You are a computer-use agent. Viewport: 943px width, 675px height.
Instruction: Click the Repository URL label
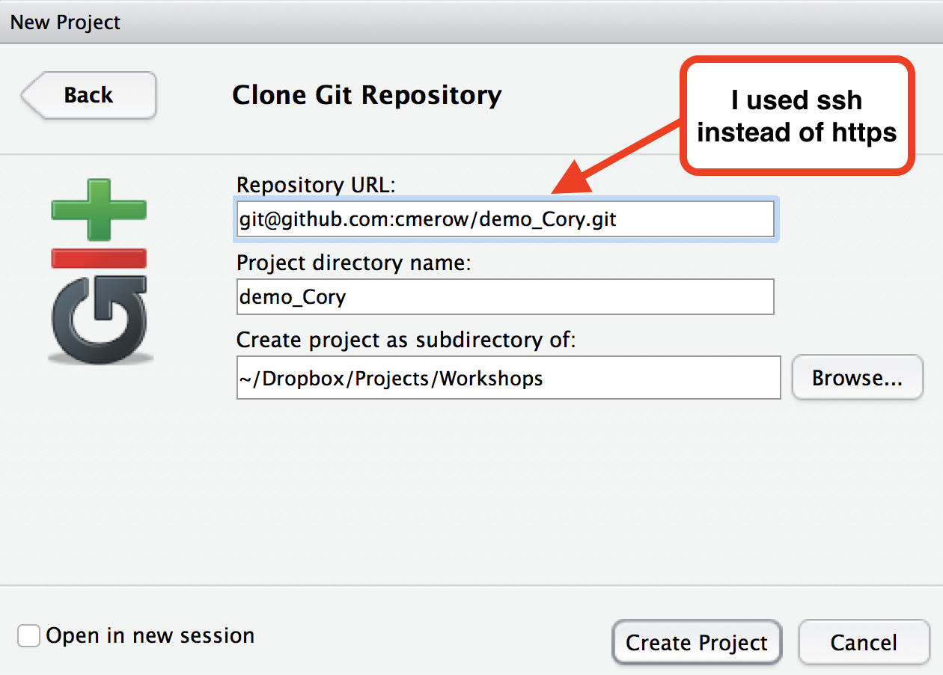(316, 184)
